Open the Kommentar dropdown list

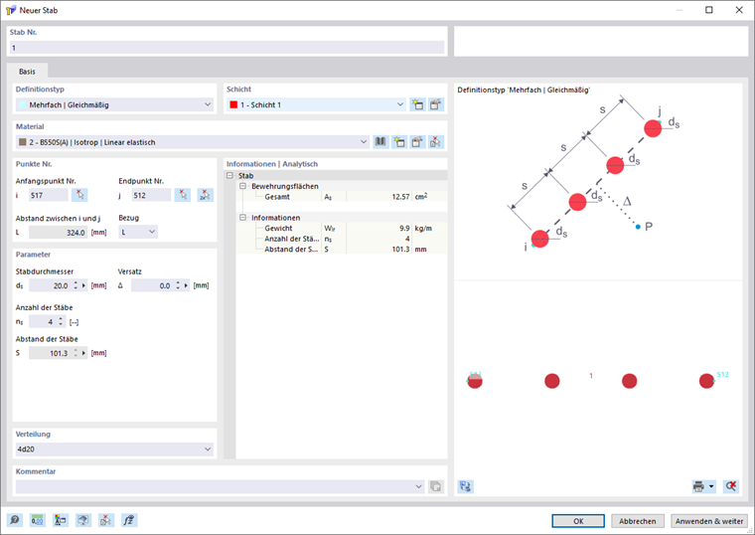(418, 486)
